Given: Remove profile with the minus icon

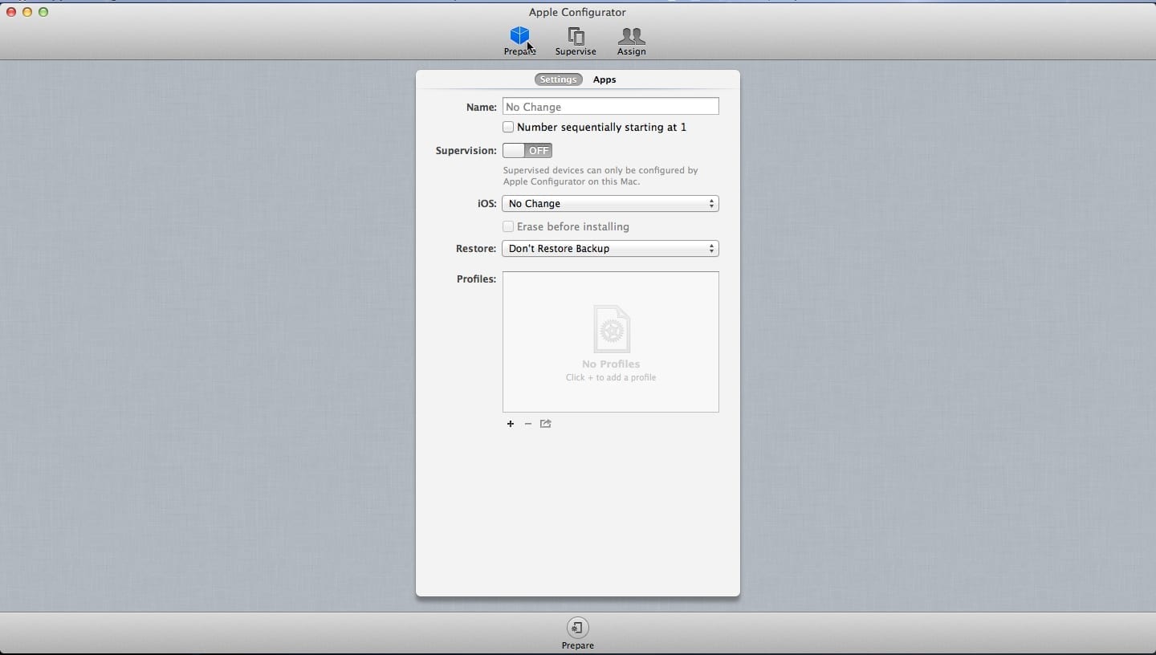Looking at the screenshot, I should (x=528, y=424).
